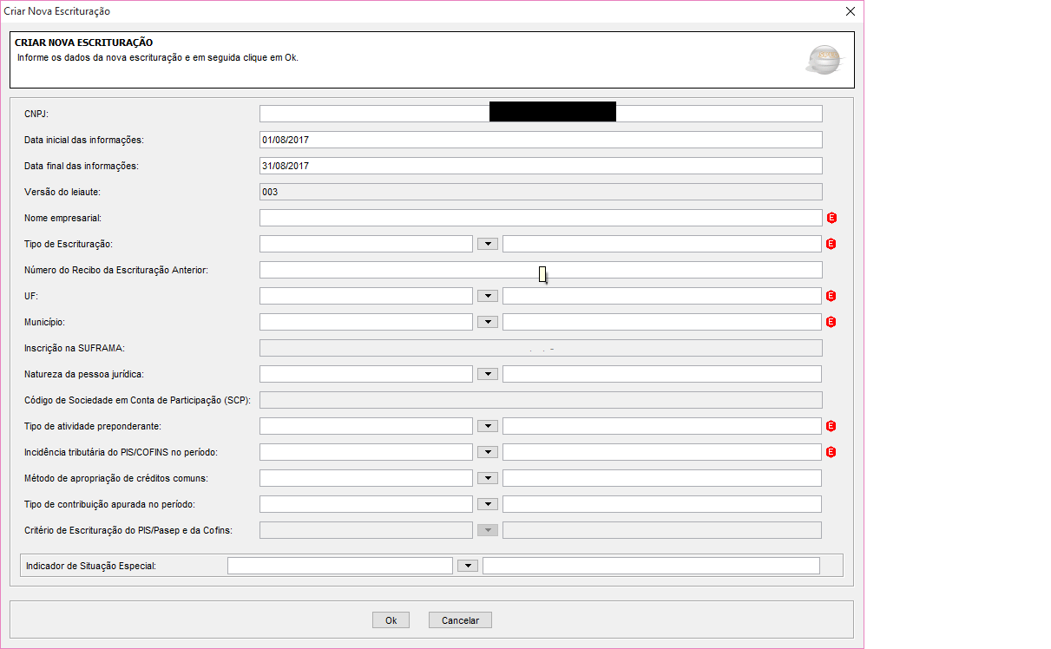Image resolution: width=1051 pixels, height=649 pixels.
Task: Expand Natureza da pessoa jurídica dropdown
Action: [x=488, y=374]
